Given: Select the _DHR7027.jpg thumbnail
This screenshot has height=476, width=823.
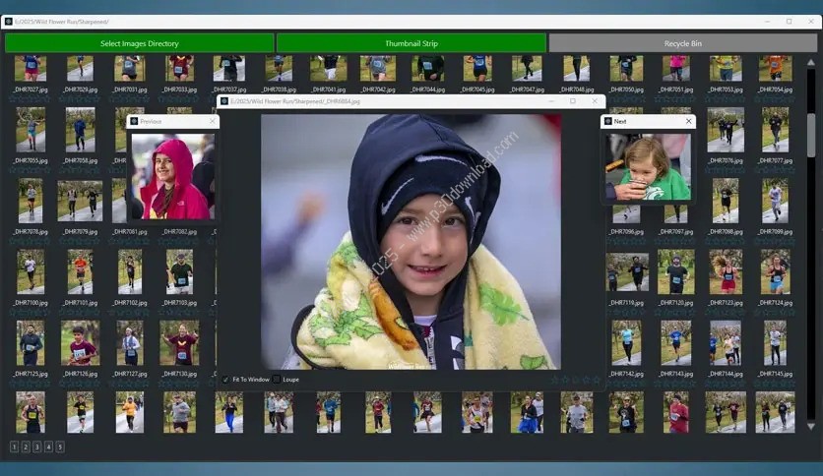Looking at the screenshot, I should point(31,68).
